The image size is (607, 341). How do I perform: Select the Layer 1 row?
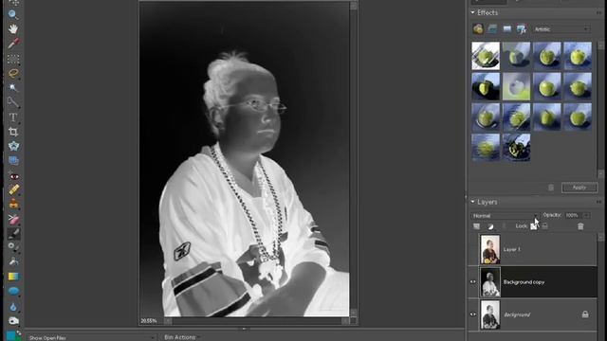tap(533, 249)
